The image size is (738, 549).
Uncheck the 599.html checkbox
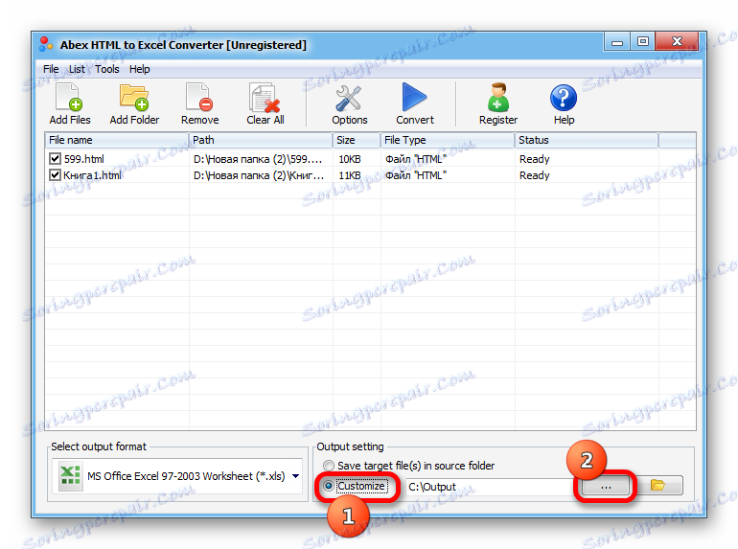tap(55, 158)
